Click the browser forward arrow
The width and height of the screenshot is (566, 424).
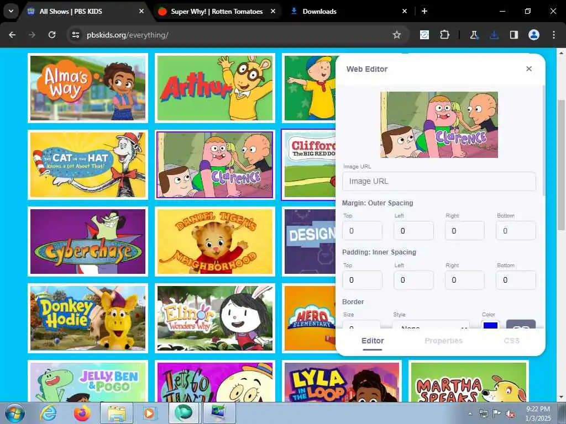[32, 35]
